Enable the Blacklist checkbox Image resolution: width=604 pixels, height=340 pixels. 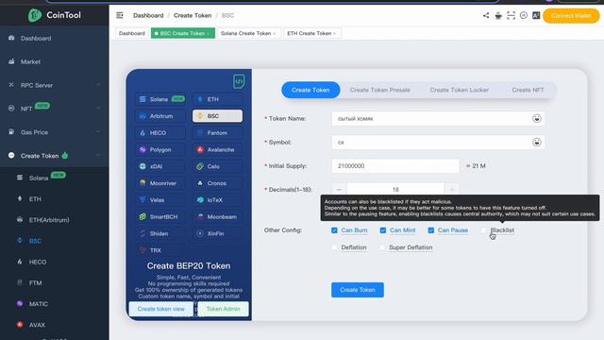pos(484,230)
